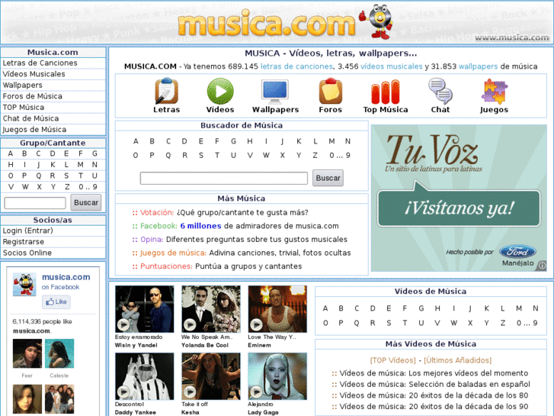Viewport: 554px width, 416px height.
Task: Click the Ford logo in the ad
Action: [517, 252]
